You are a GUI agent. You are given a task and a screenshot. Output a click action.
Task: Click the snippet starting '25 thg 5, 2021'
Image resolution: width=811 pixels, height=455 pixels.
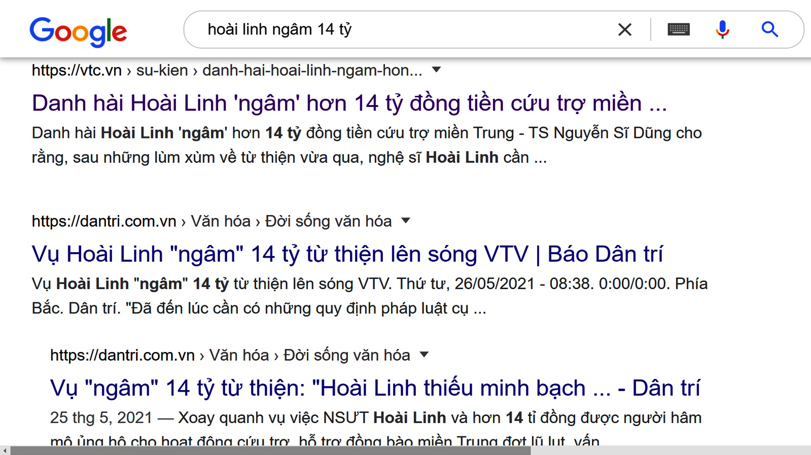(376, 429)
